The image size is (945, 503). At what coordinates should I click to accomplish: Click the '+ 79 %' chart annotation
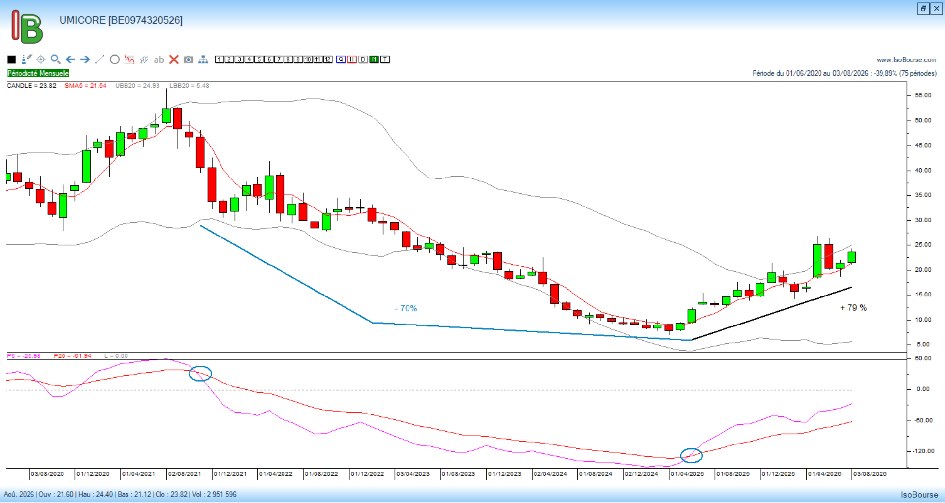(853, 308)
